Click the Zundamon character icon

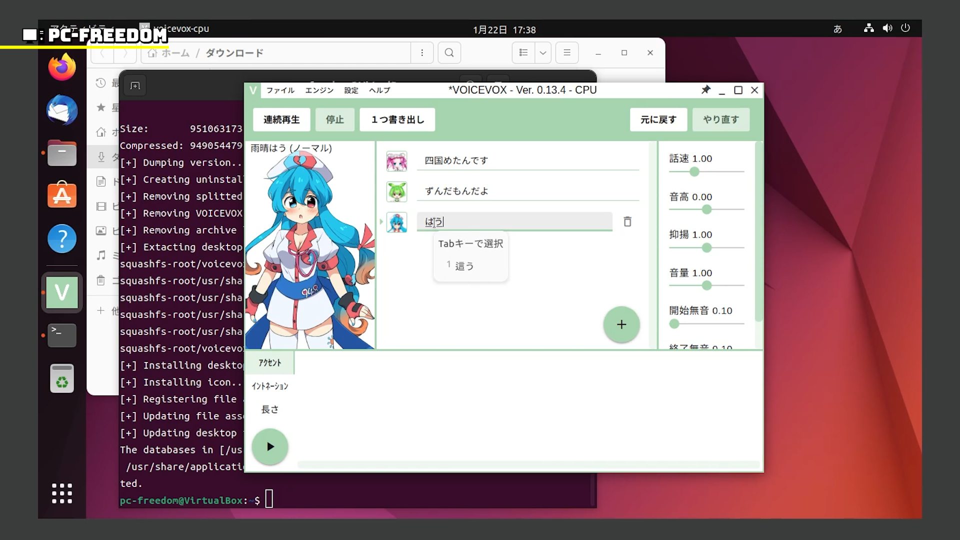396,191
